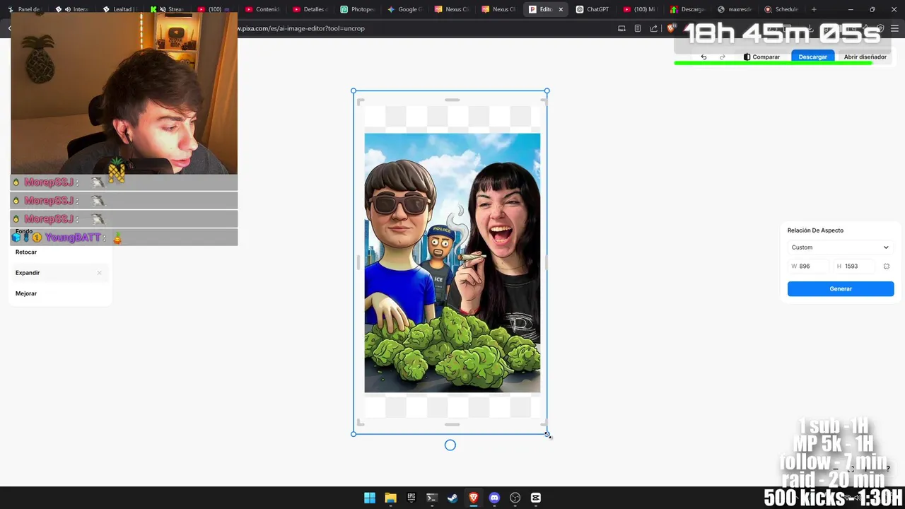Screen dimensions: 905x509
Task: Click the share icon in the address bar
Action: click(653, 29)
